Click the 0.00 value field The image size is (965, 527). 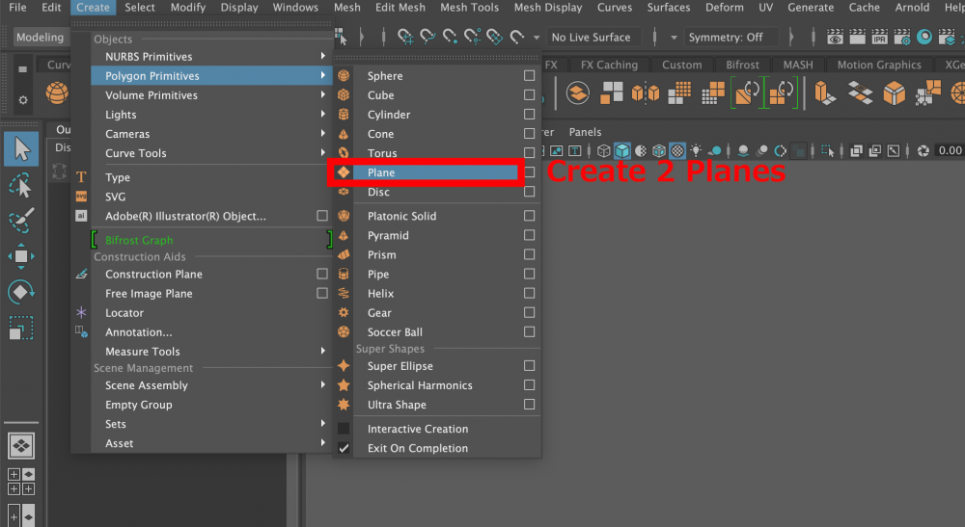pyautogui.click(x=950, y=150)
